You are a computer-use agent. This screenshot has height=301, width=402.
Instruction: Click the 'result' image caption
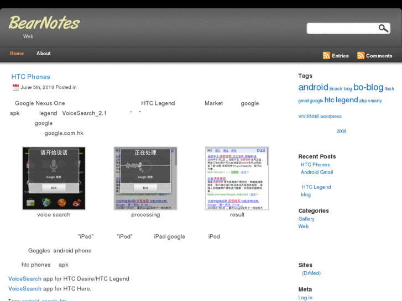coord(237,215)
